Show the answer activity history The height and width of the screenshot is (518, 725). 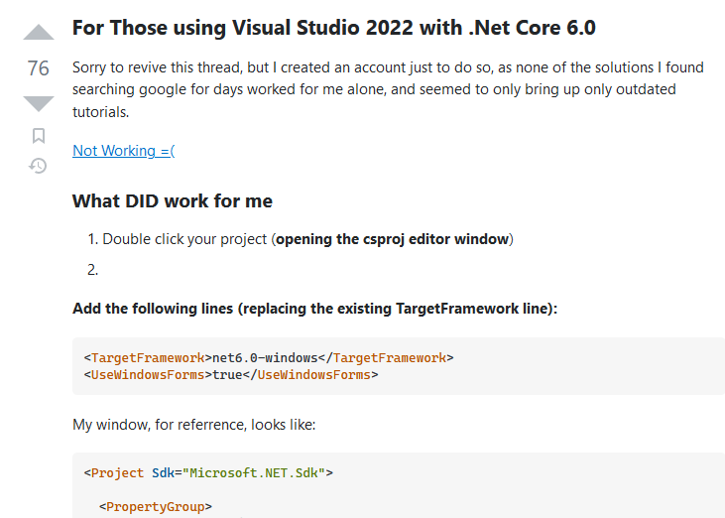(x=38, y=166)
